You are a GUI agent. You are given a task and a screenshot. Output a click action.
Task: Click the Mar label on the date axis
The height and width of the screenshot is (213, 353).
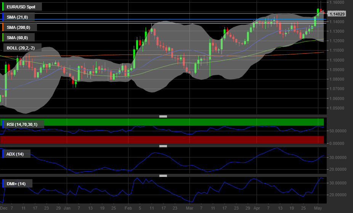coord(189,208)
